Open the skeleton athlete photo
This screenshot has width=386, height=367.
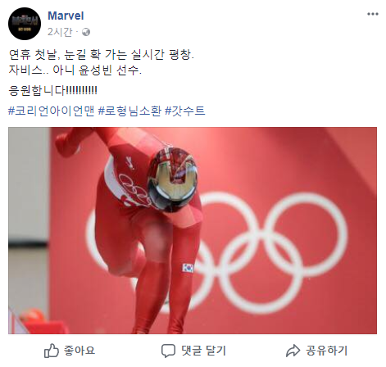point(193,230)
